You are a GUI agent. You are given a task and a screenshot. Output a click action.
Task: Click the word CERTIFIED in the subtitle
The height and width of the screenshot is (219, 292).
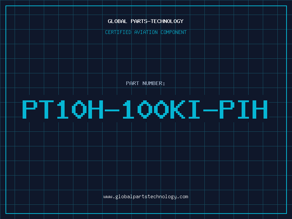[x=118, y=32]
